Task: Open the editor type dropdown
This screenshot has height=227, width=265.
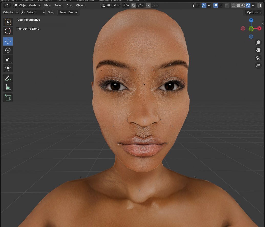Action: click(7, 5)
